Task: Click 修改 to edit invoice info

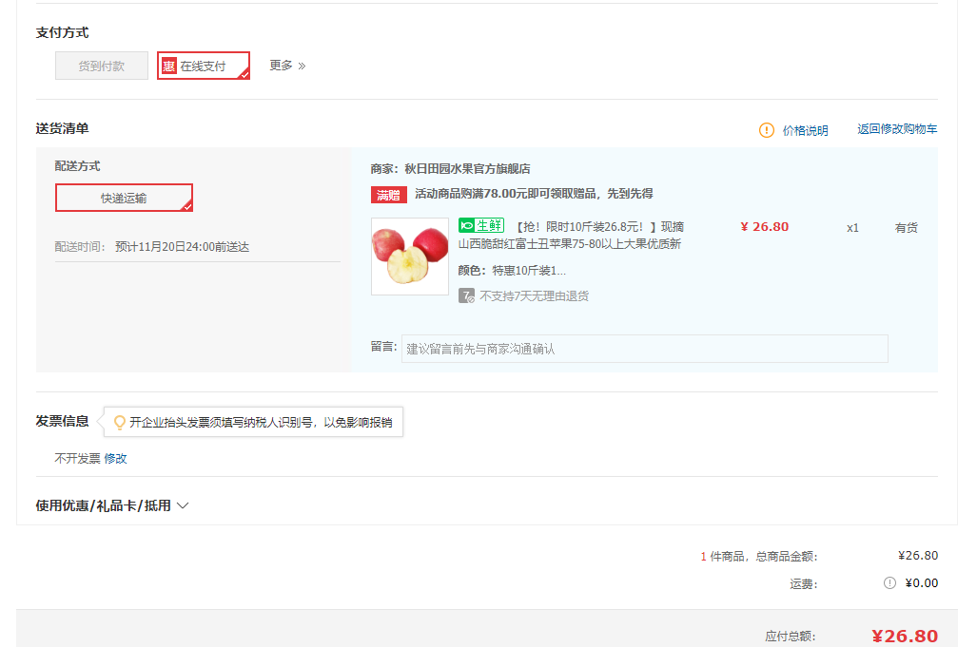Action: tap(115, 459)
